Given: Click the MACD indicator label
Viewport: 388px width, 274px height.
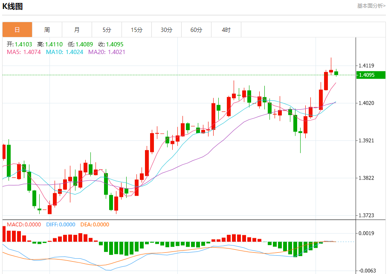Looking at the screenshot, I should [x=24, y=225].
